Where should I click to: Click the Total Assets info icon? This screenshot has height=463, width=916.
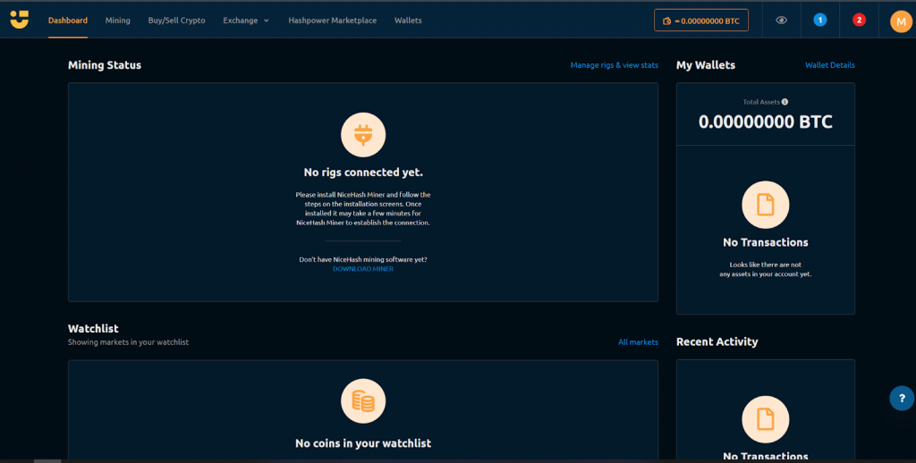(785, 102)
